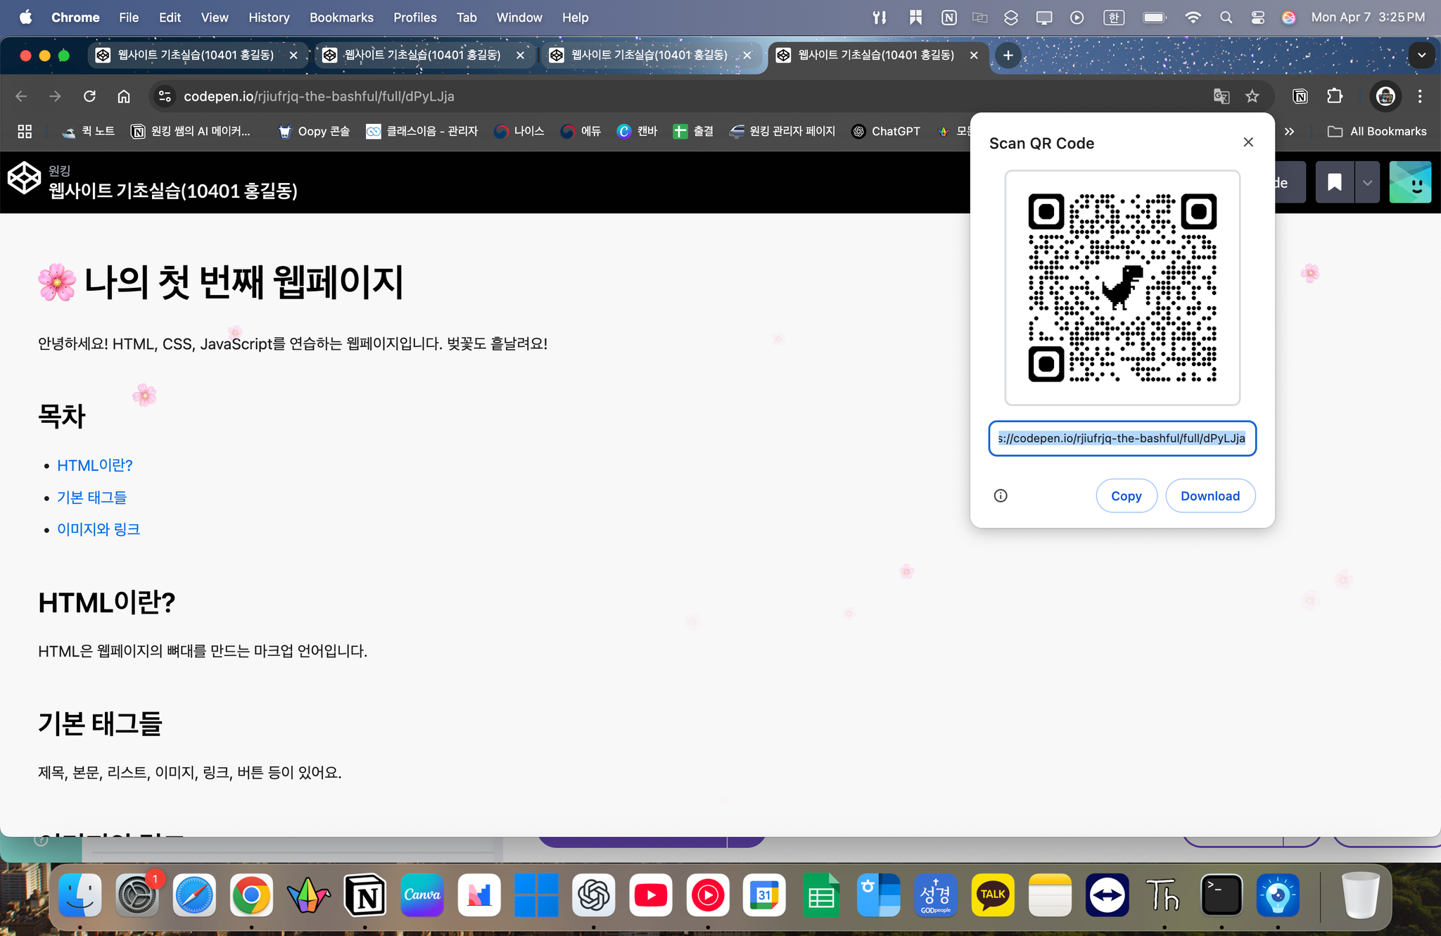Screen dimensions: 1441x936
Task: Open Safari from the Dock
Action: coord(194,895)
